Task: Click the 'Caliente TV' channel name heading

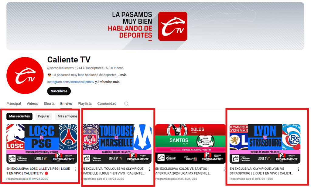Action: point(69,60)
